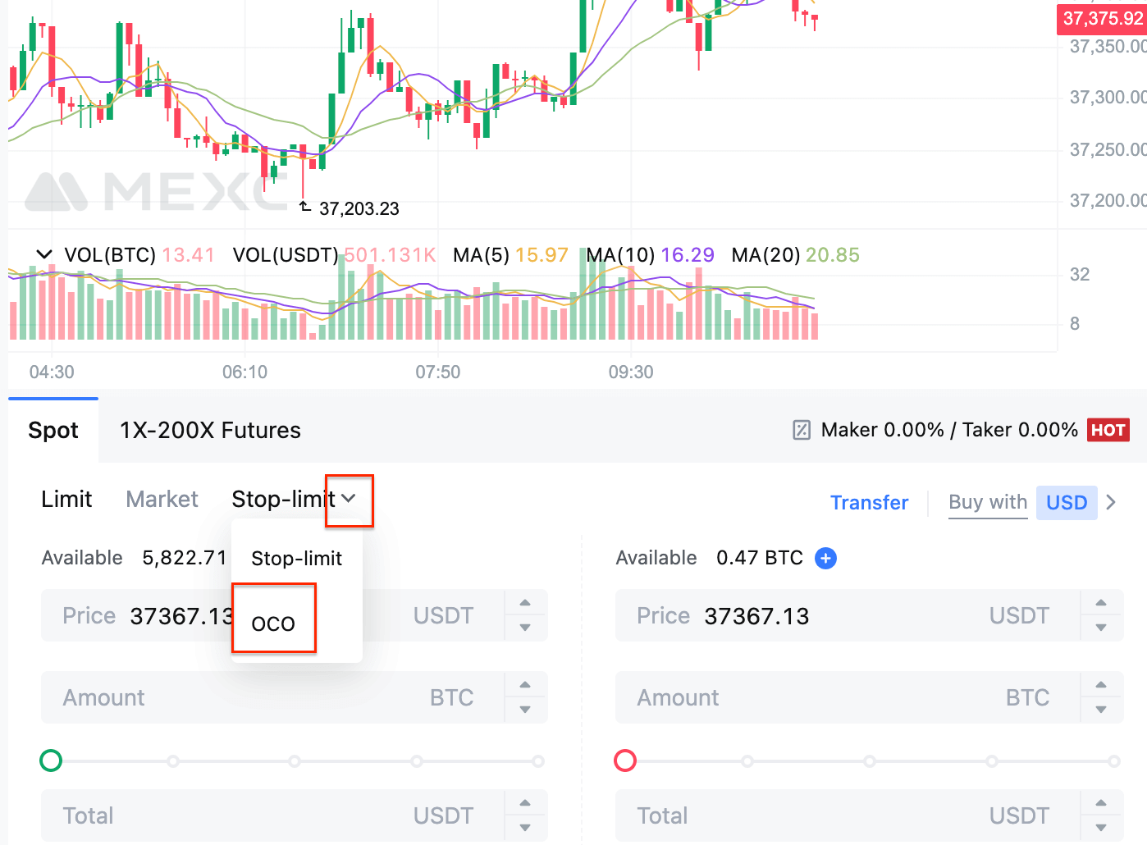Collapse the VOL indicator chevron
The width and height of the screenshot is (1147, 845).
(44, 254)
